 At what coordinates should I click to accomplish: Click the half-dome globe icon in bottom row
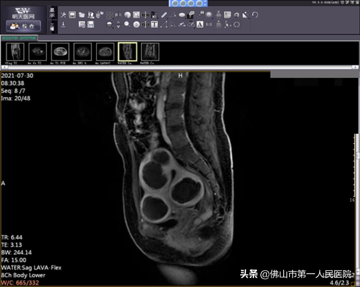tap(109, 24)
